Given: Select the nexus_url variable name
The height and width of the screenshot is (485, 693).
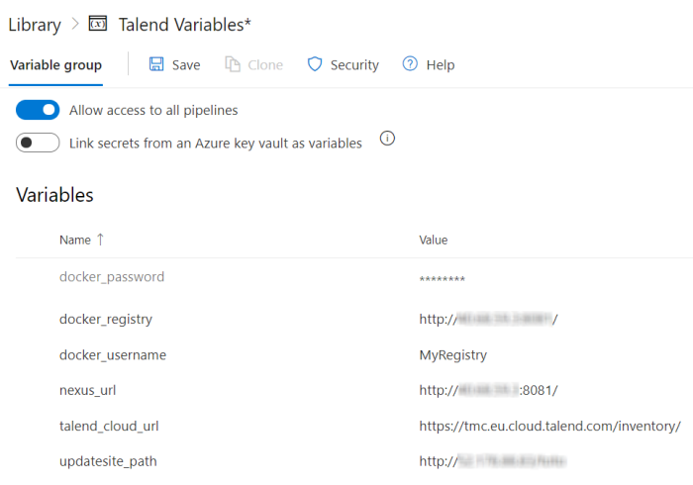Looking at the screenshot, I should pos(94,390).
